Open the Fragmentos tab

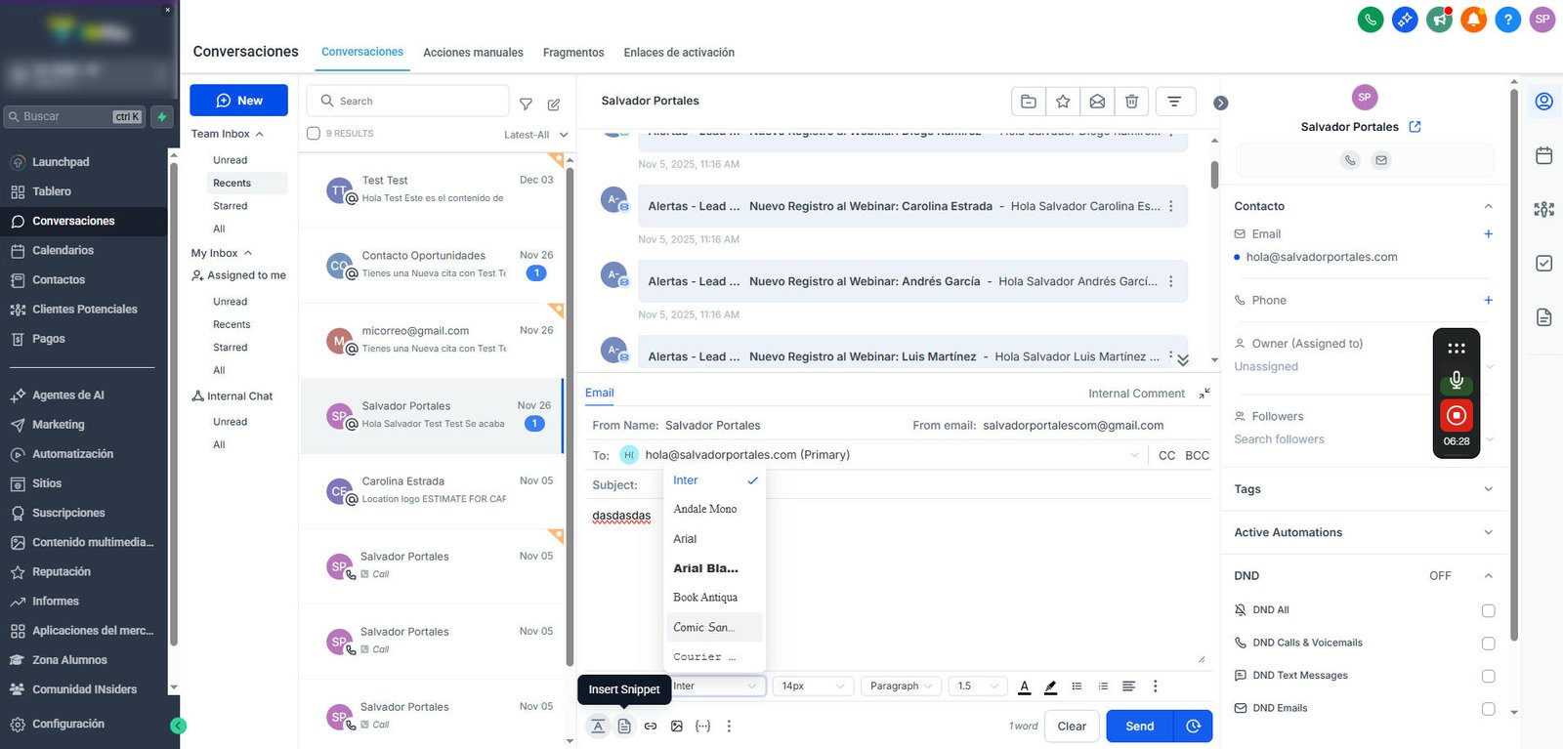pyautogui.click(x=573, y=53)
